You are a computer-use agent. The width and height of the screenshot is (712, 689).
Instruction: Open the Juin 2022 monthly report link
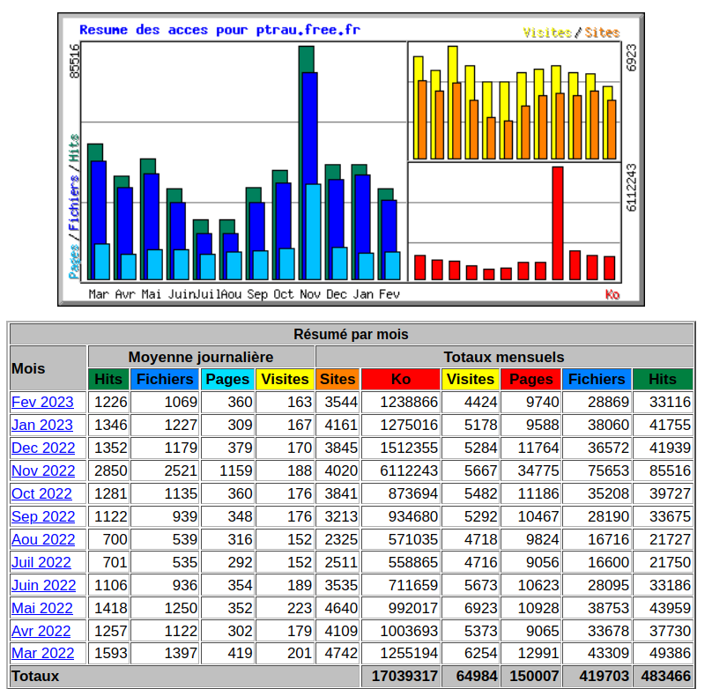coord(43,586)
